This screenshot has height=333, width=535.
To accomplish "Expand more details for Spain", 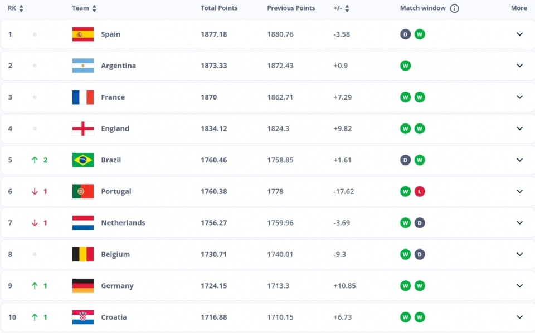I will [519, 34].
